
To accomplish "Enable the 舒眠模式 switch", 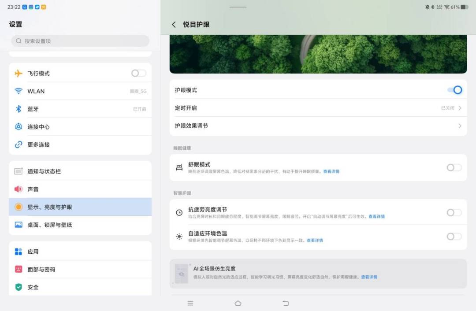I will click(x=454, y=167).
